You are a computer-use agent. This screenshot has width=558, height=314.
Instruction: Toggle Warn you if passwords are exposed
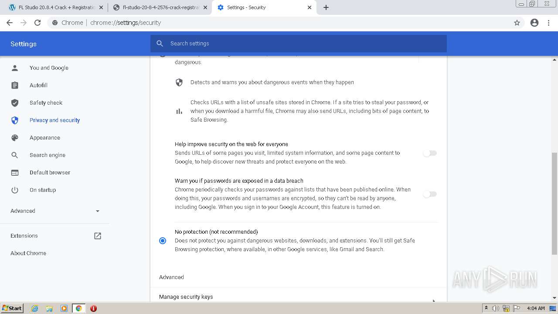430,194
